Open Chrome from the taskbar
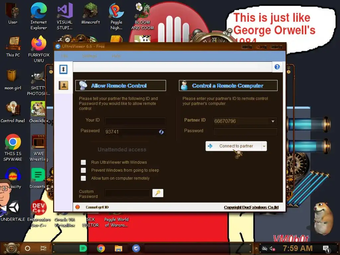Viewport: 340px width, 255px height. [x=101, y=248]
